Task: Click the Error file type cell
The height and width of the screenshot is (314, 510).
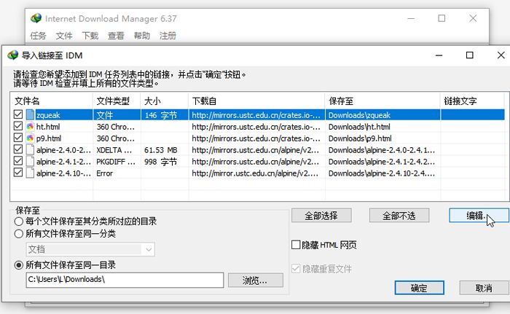Action: (104, 173)
